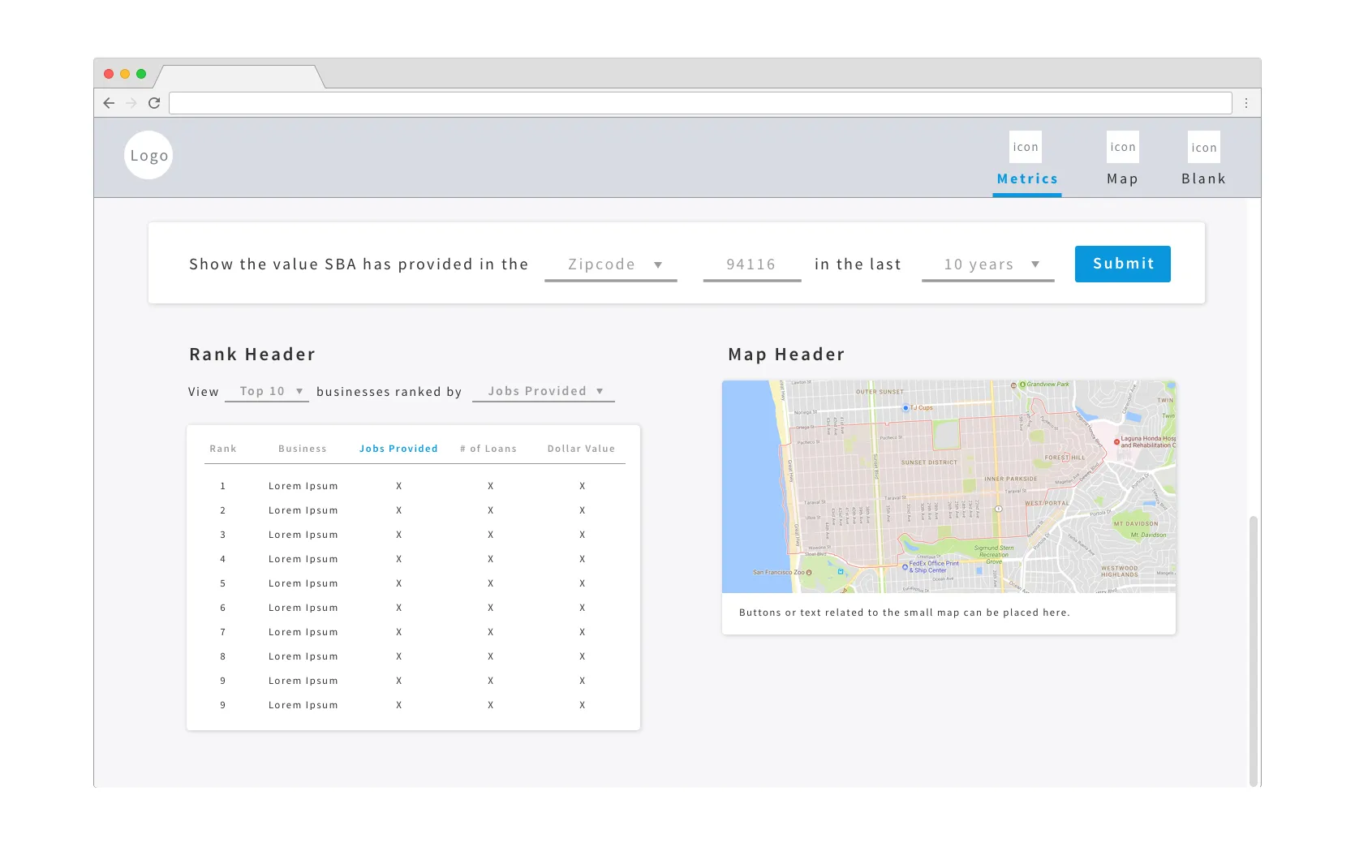1355x847 pixels.
Task: Switch to the Blank tab
Action: 1203,178
